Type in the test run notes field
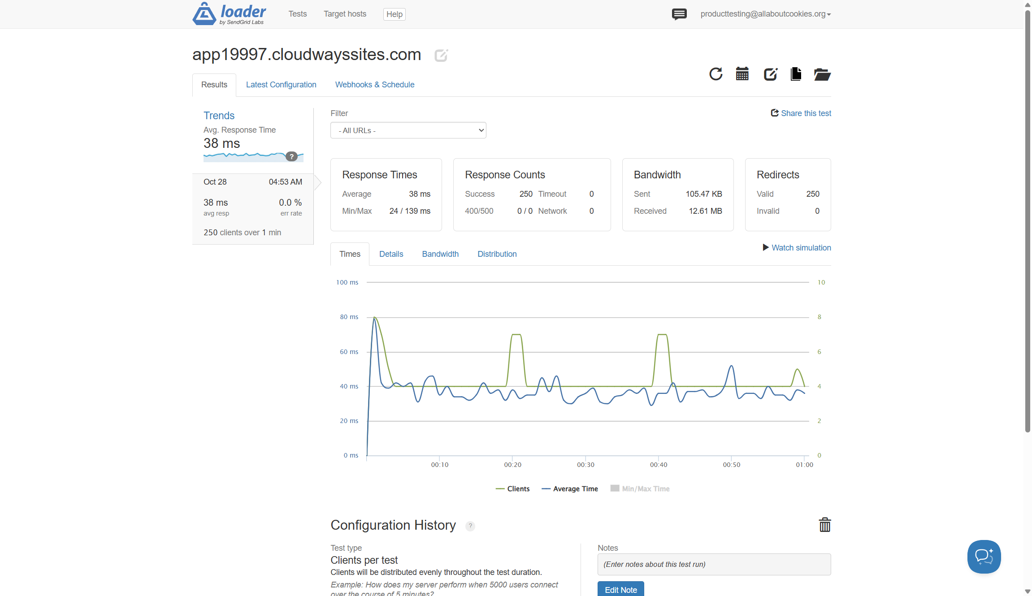This screenshot has height=596, width=1032. [714, 564]
